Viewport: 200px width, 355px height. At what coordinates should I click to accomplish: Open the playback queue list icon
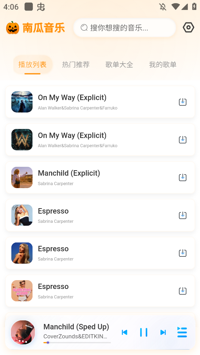(x=182, y=332)
